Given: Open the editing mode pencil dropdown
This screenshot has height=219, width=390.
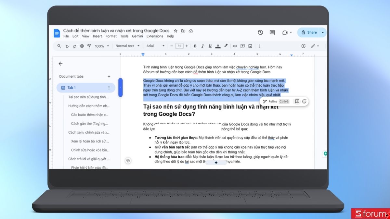Looking at the screenshot, I should click(x=315, y=46).
